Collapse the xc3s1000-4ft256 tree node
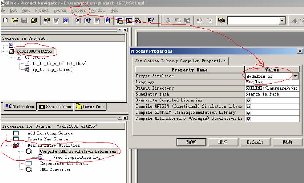Viewport: 304px width, 183px height. [x=4, y=51]
